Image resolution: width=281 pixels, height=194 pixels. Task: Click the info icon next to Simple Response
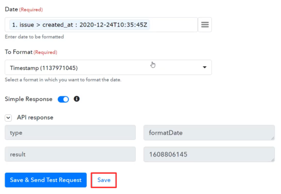(x=77, y=99)
